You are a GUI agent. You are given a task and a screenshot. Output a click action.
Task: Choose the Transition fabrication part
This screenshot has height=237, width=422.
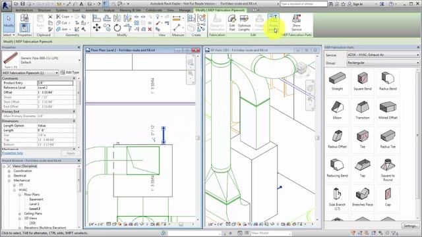pyautogui.click(x=363, y=111)
